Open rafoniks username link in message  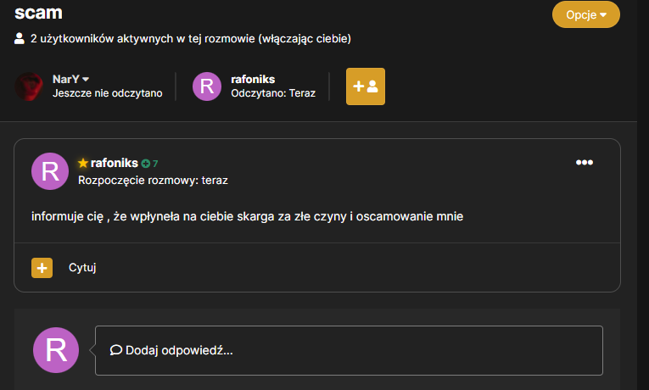point(114,163)
